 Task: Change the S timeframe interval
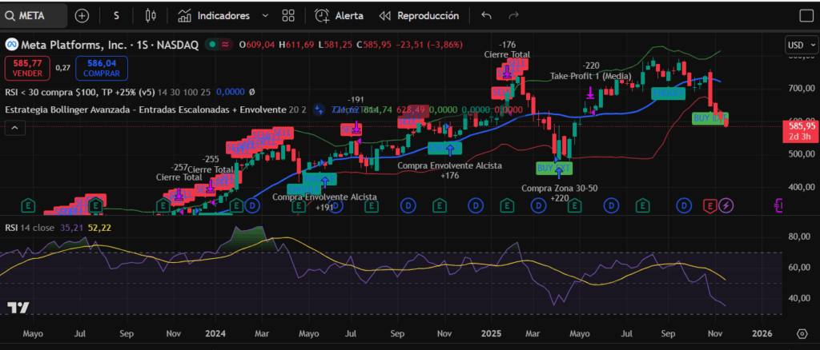(x=117, y=15)
